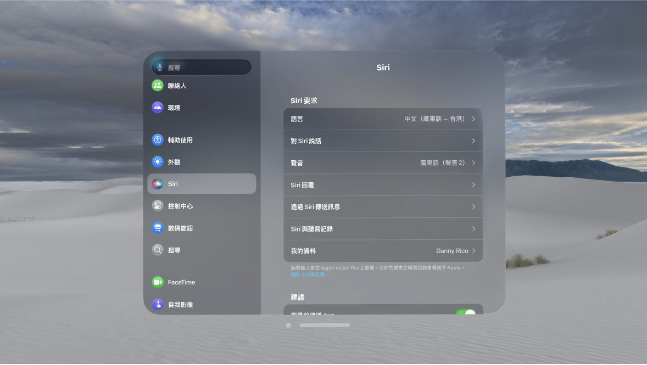Open the 聯絡人 contacts icon
Screen dimensions: 647x365
tap(158, 86)
